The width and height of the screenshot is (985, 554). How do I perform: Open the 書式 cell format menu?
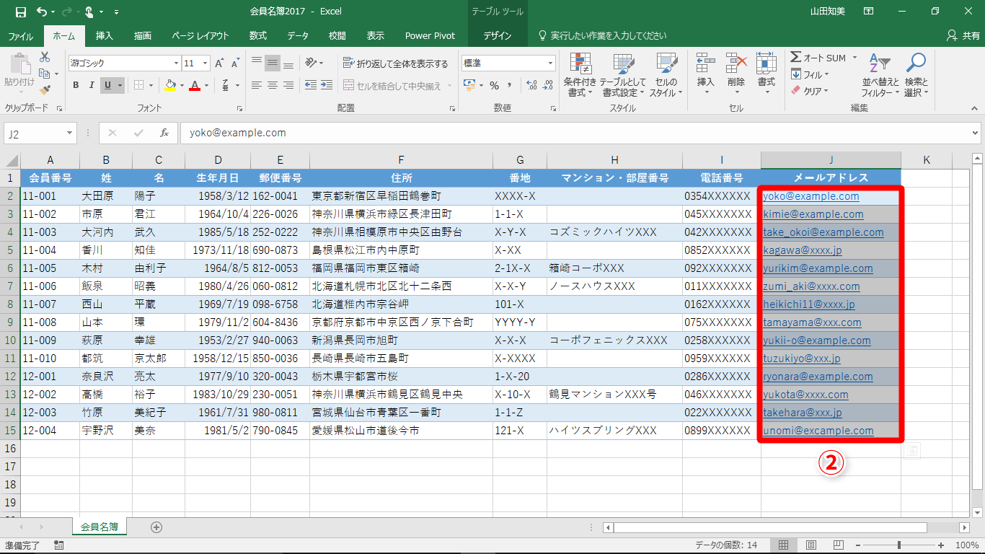coord(766,75)
